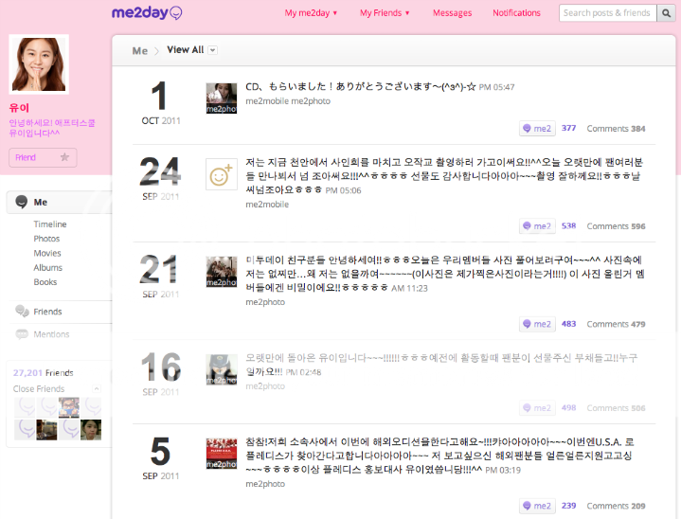Open photo thumbnail on 21 SEP post
This screenshot has height=519, width=681.
pos(222,272)
